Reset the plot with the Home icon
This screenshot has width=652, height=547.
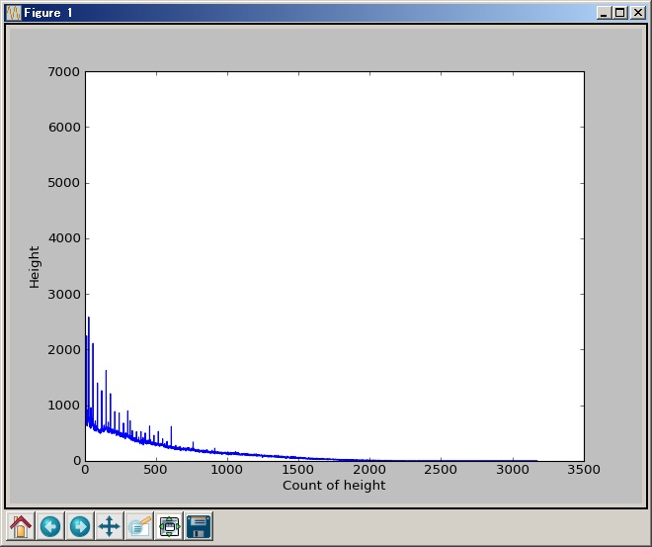[21, 526]
